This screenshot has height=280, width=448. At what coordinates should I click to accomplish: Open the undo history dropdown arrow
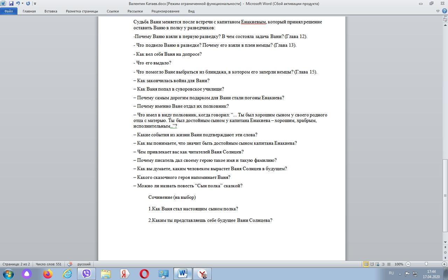[22, 3]
